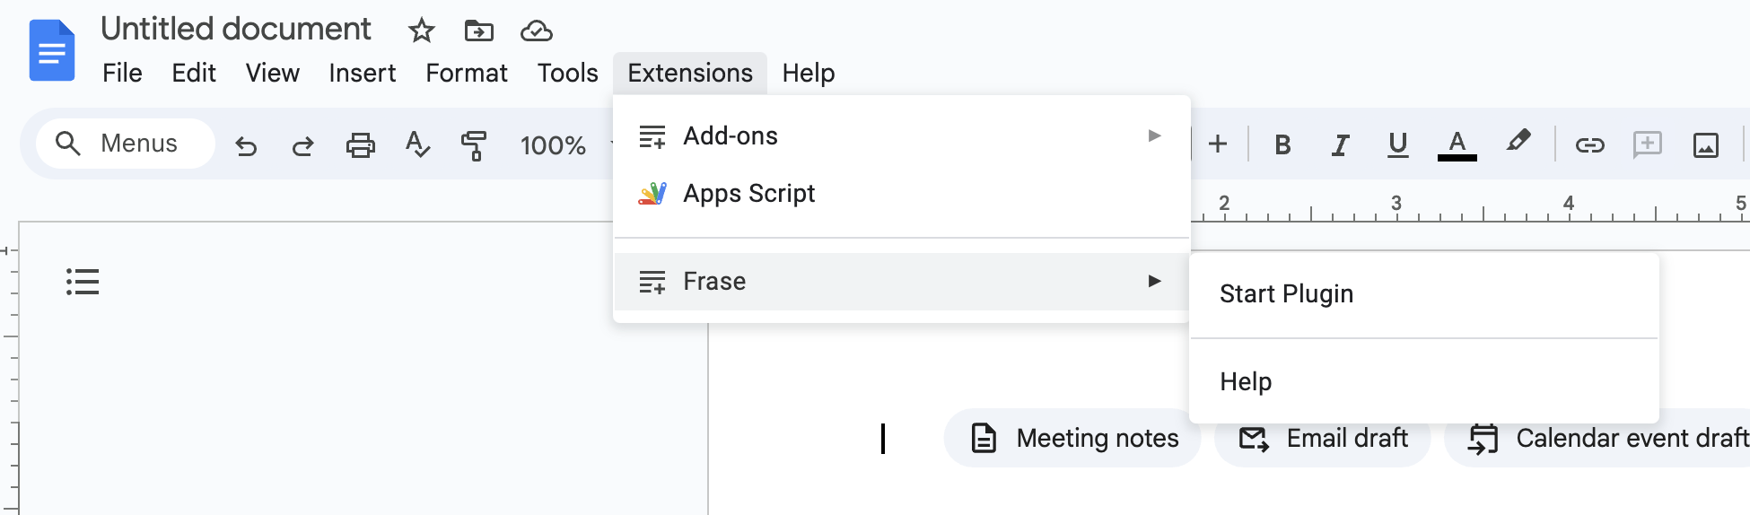Image resolution: width=1750 pixels, height=515 pixels.
Task: Click the add comment icon
Action: 1647,144
